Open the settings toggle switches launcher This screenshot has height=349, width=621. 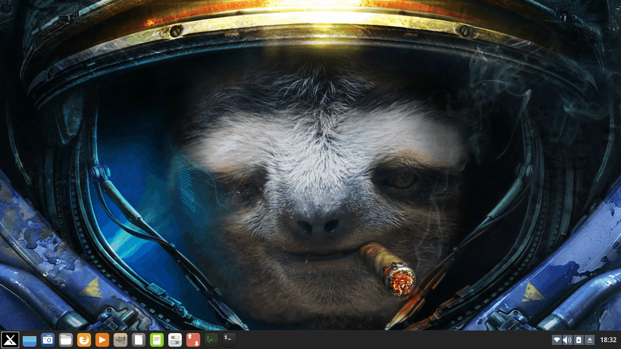(175, 340)
